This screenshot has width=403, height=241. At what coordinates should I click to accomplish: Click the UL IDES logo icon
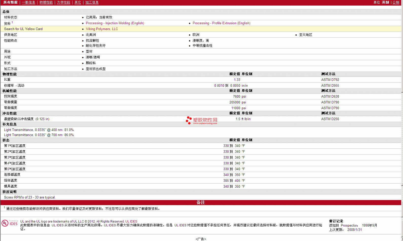point(10,223)
